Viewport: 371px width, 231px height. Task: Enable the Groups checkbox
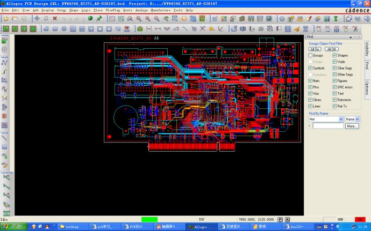pyautogui.click(x=310, y=55)
